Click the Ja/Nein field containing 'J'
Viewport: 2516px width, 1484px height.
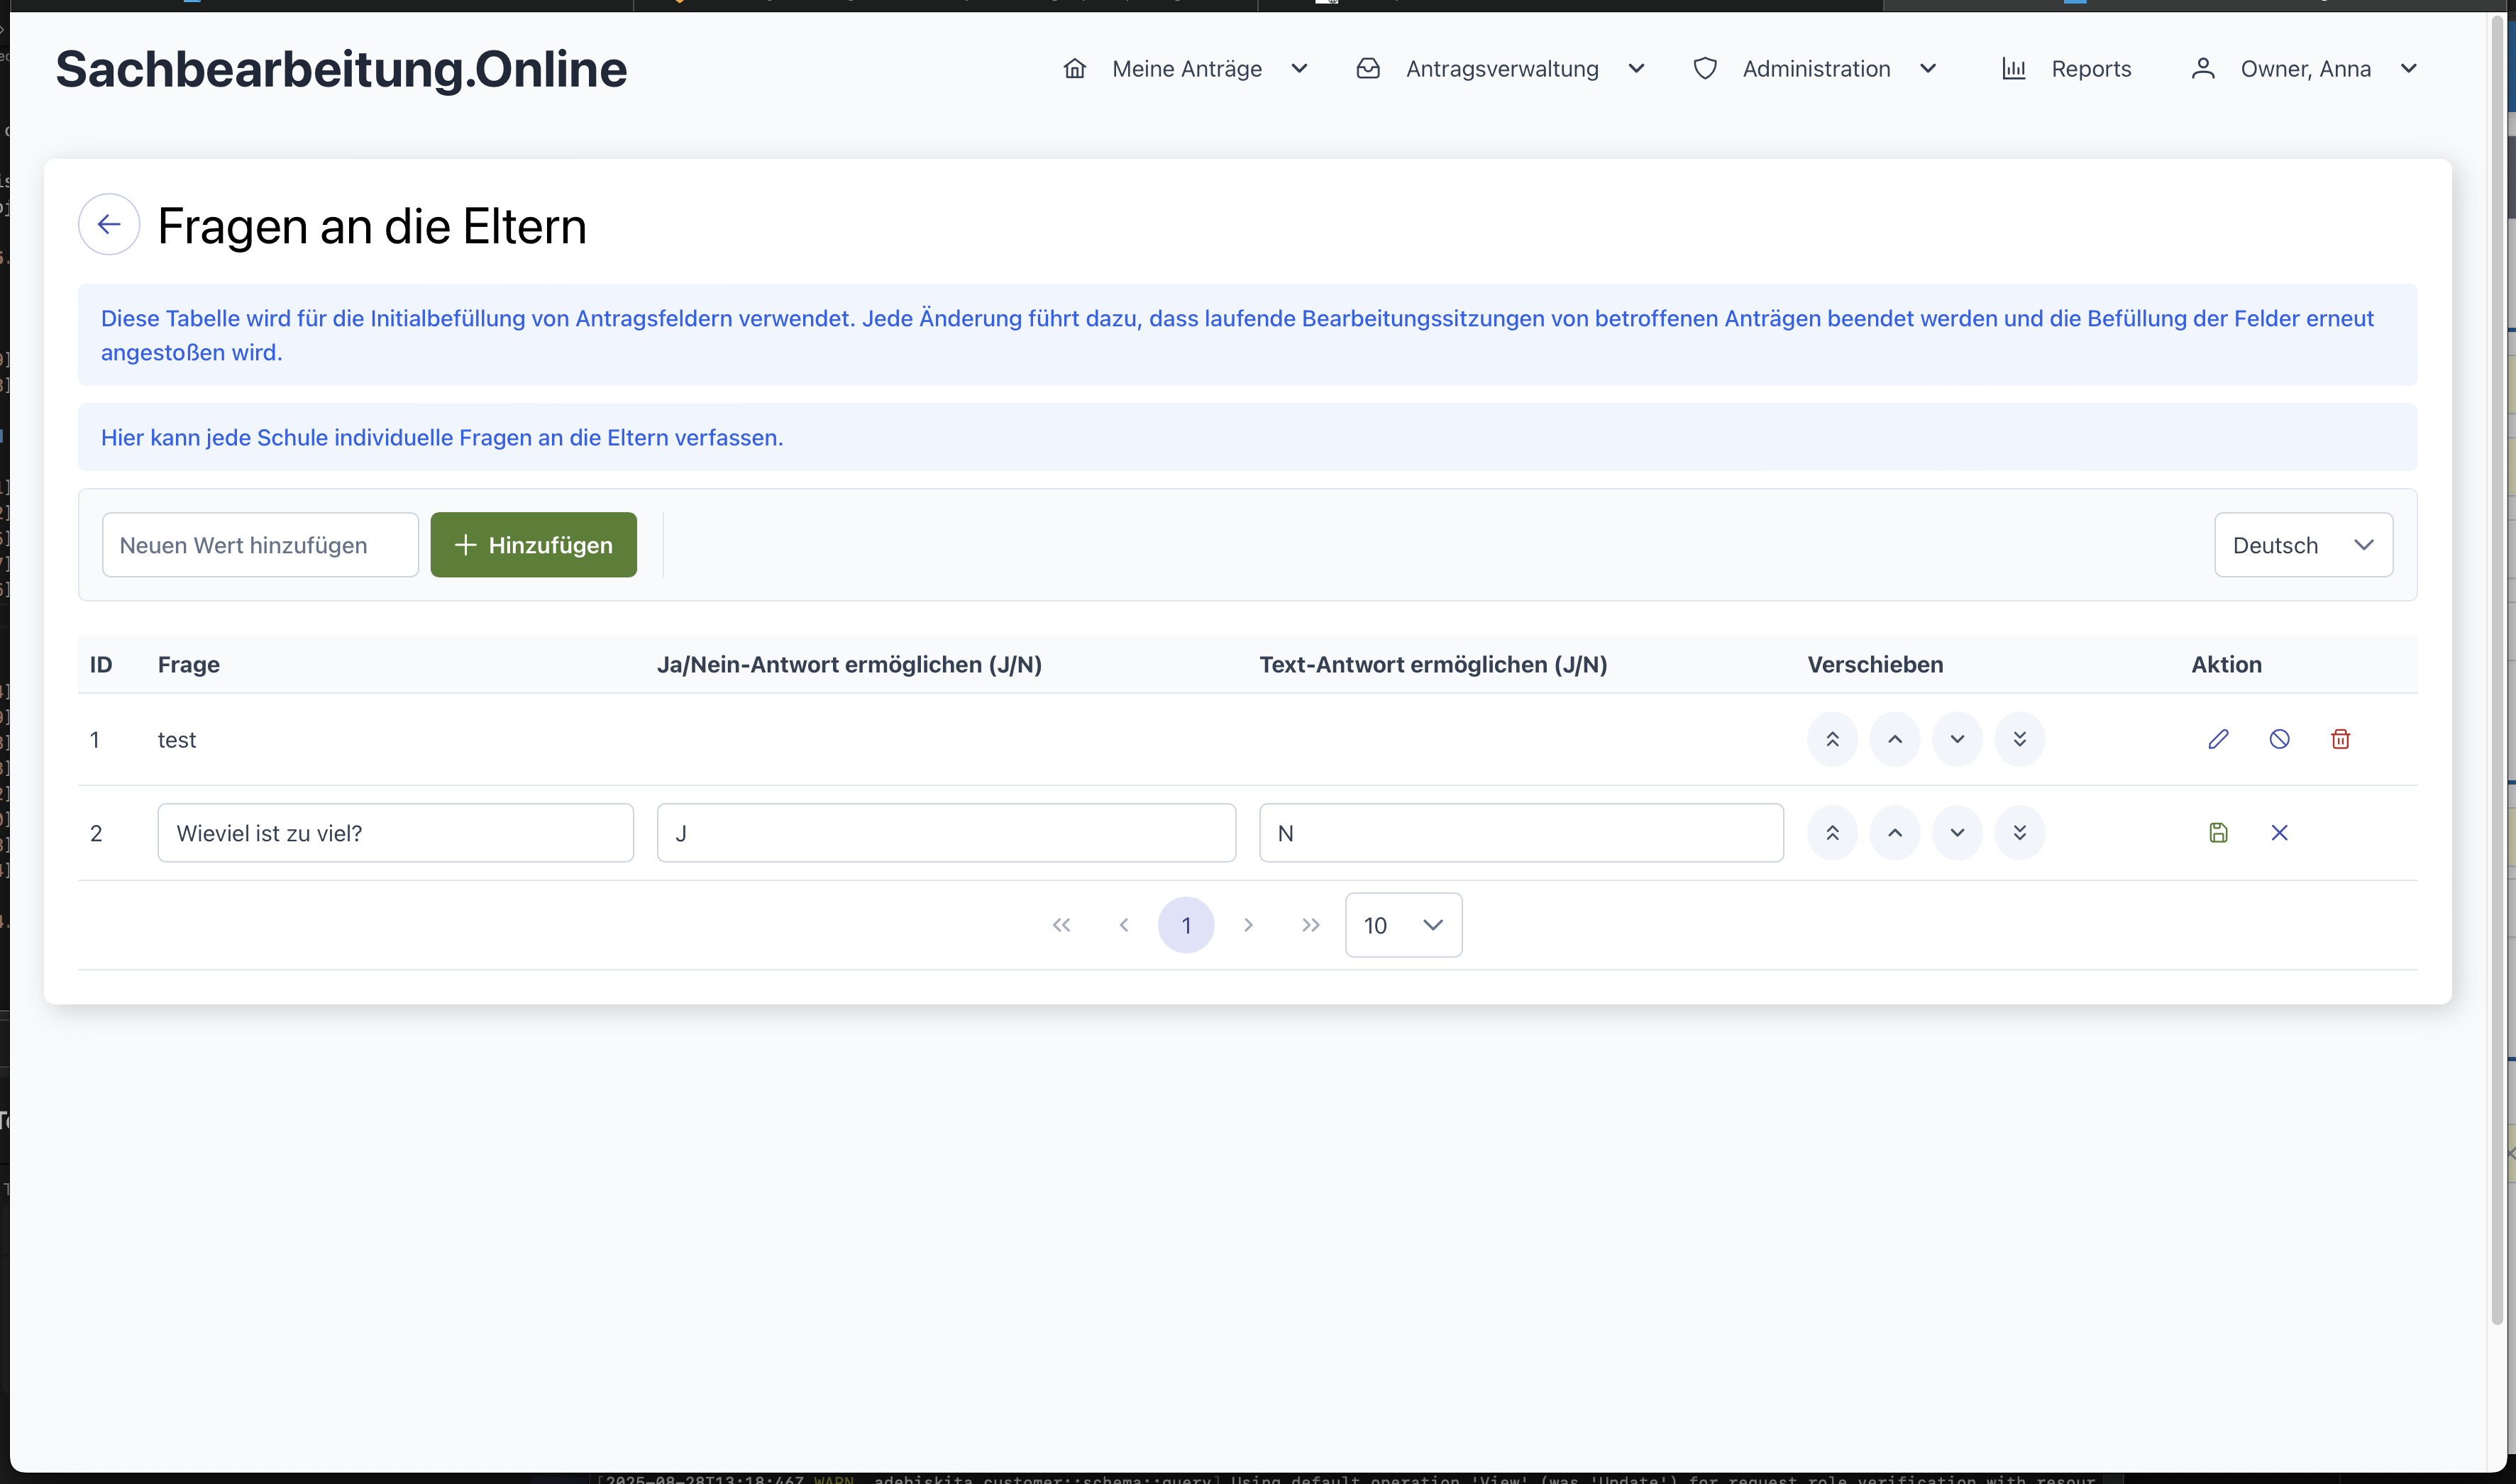pos(945,833)
